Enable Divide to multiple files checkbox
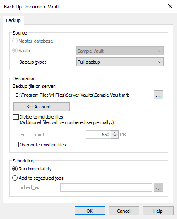 point(16,117)
